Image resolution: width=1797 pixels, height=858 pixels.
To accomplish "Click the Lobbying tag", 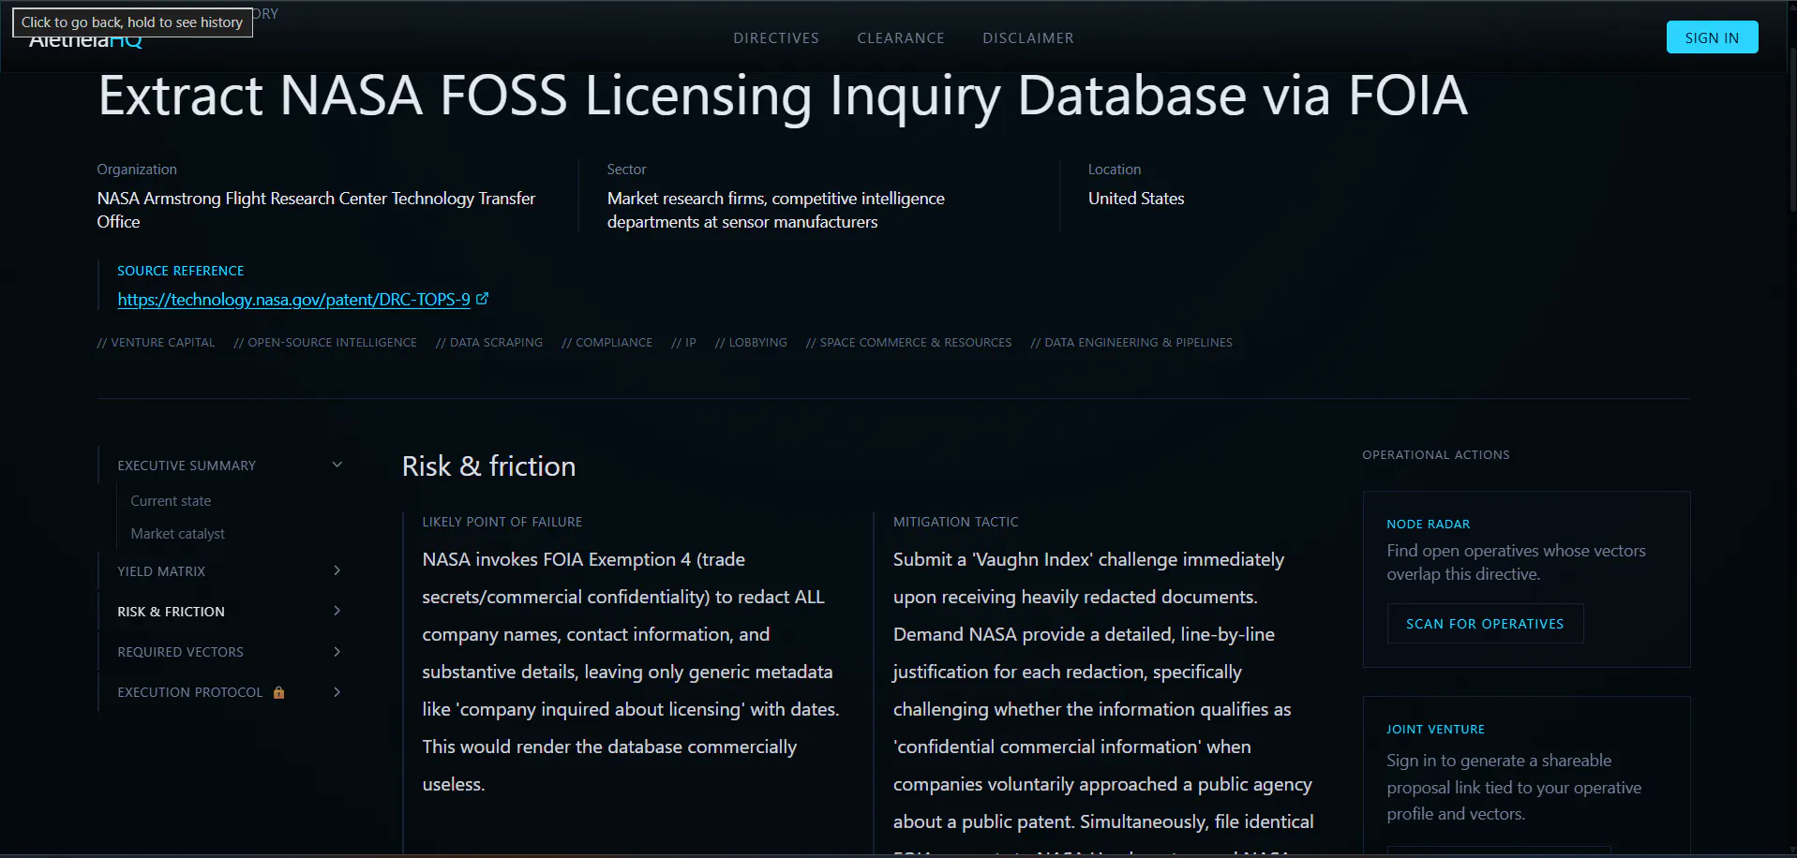I will [x=751, y=343].
